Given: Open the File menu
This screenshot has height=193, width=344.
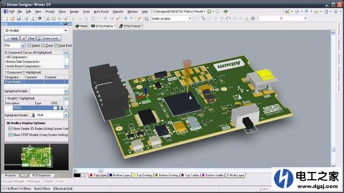Looking at the screenshot, I should [x=20, y=12].
